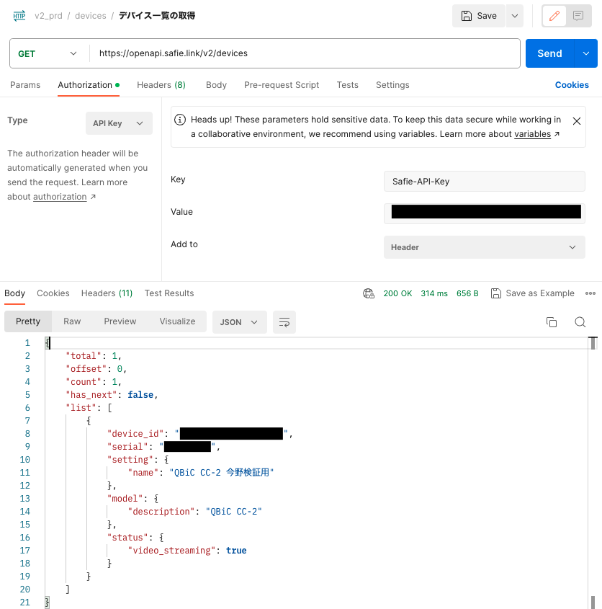Image resolution: width=602 pixels, height=609 pixels.
Task: Click the globe network icon beside 200 OK
Action: point(369,293)
